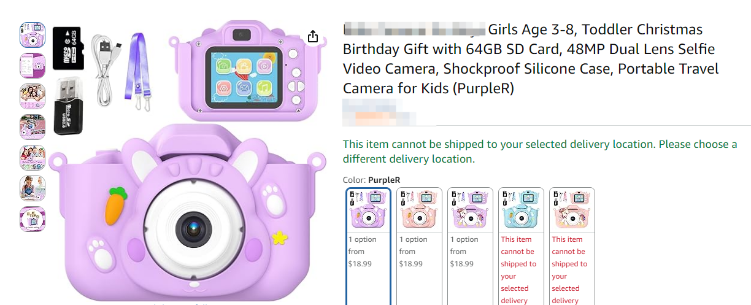Click the 64GB micro SD card in photo
Viewport: 751px width, 305px height.
click(67, 49)
